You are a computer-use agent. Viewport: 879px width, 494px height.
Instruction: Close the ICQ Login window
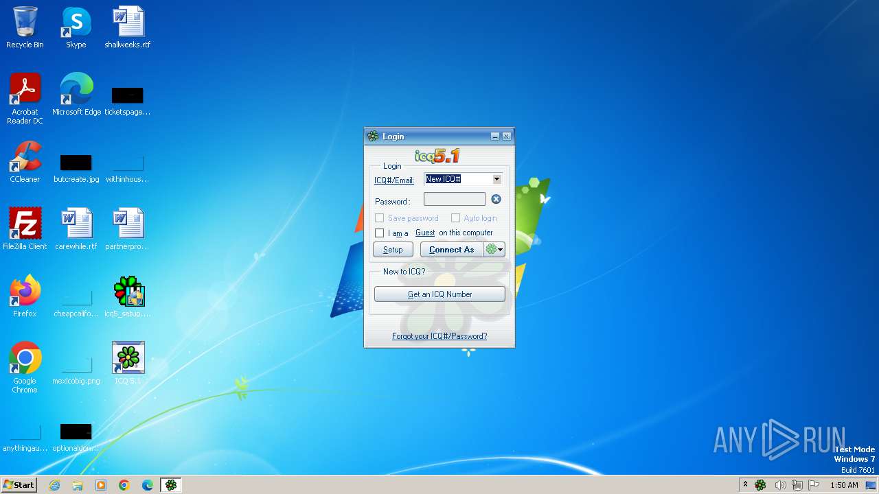(x=506, y=137)
